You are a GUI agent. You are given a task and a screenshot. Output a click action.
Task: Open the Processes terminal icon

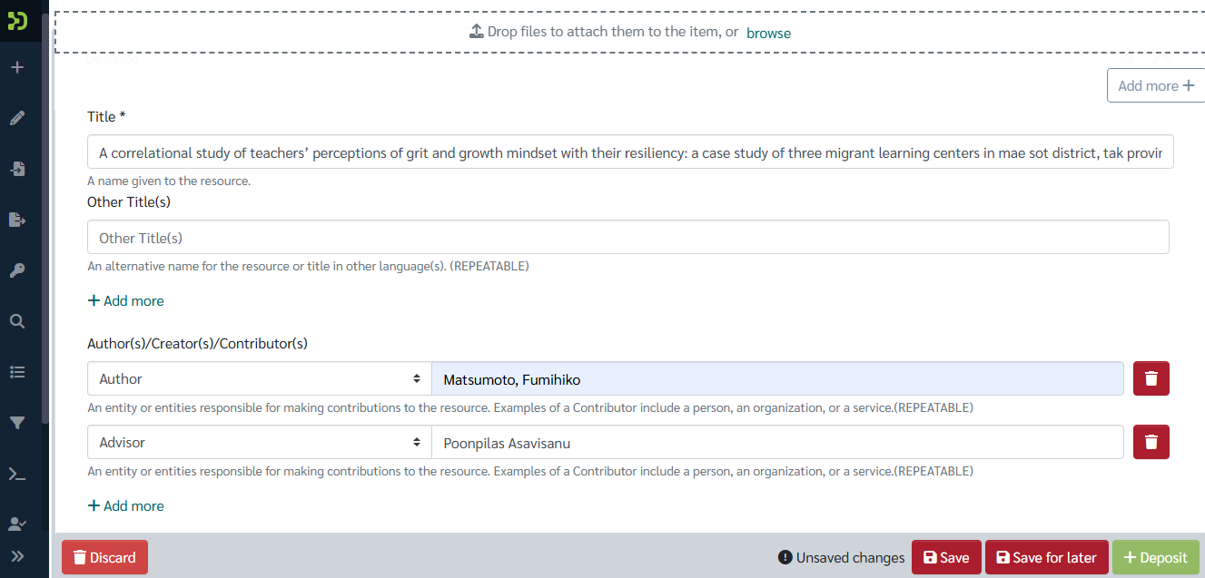[x=17, y=474]
